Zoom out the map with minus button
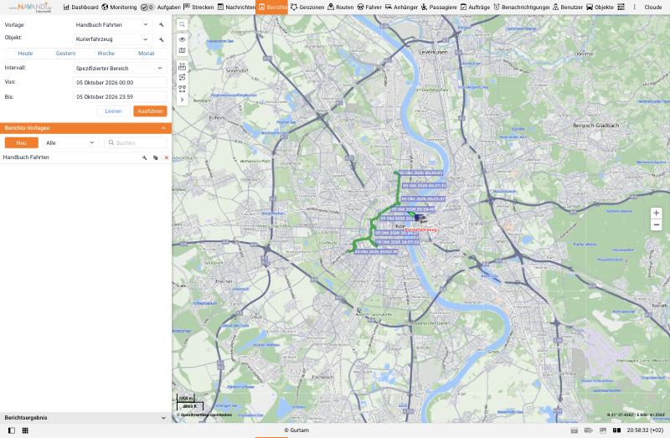Screen dimensions: 670x438 (x=656, y=224)
